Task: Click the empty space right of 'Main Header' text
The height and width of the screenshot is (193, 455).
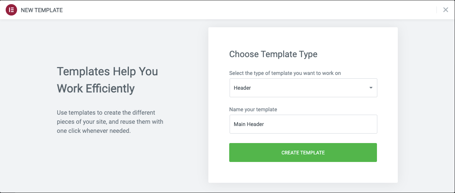Action: point(322,124)
